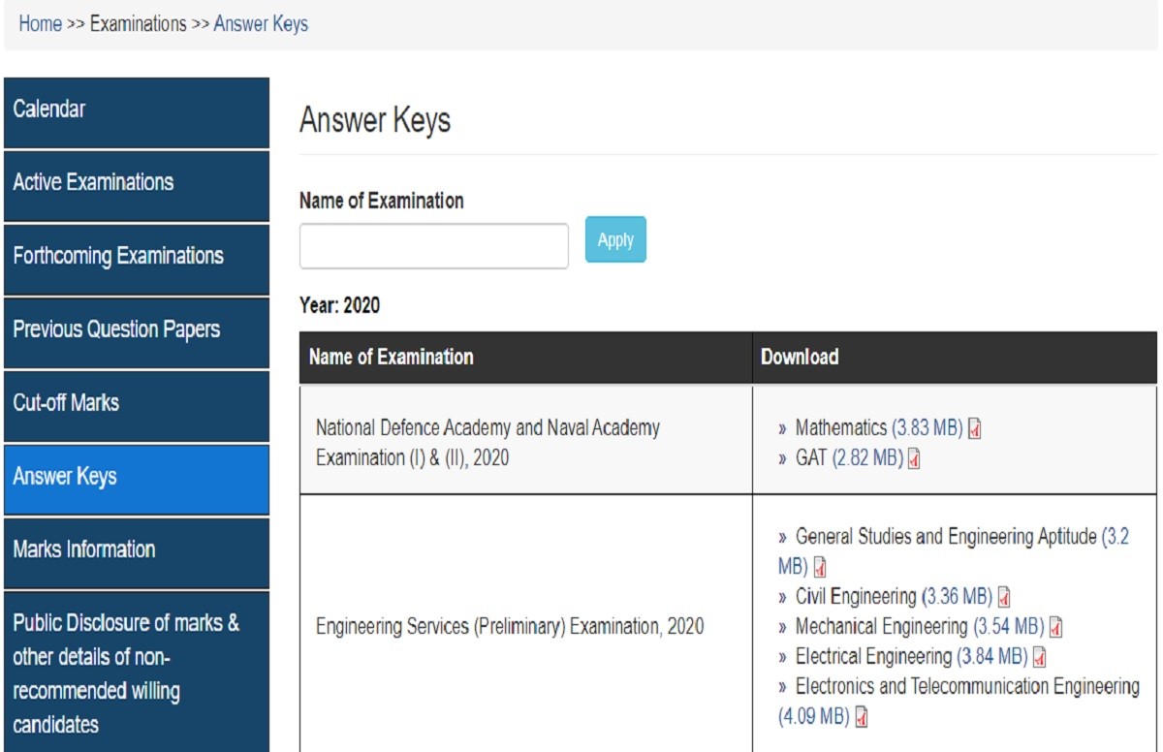
Task: Click PDF icon for General Studies and Engineering Aptitude
Action: tap(820, 567)
